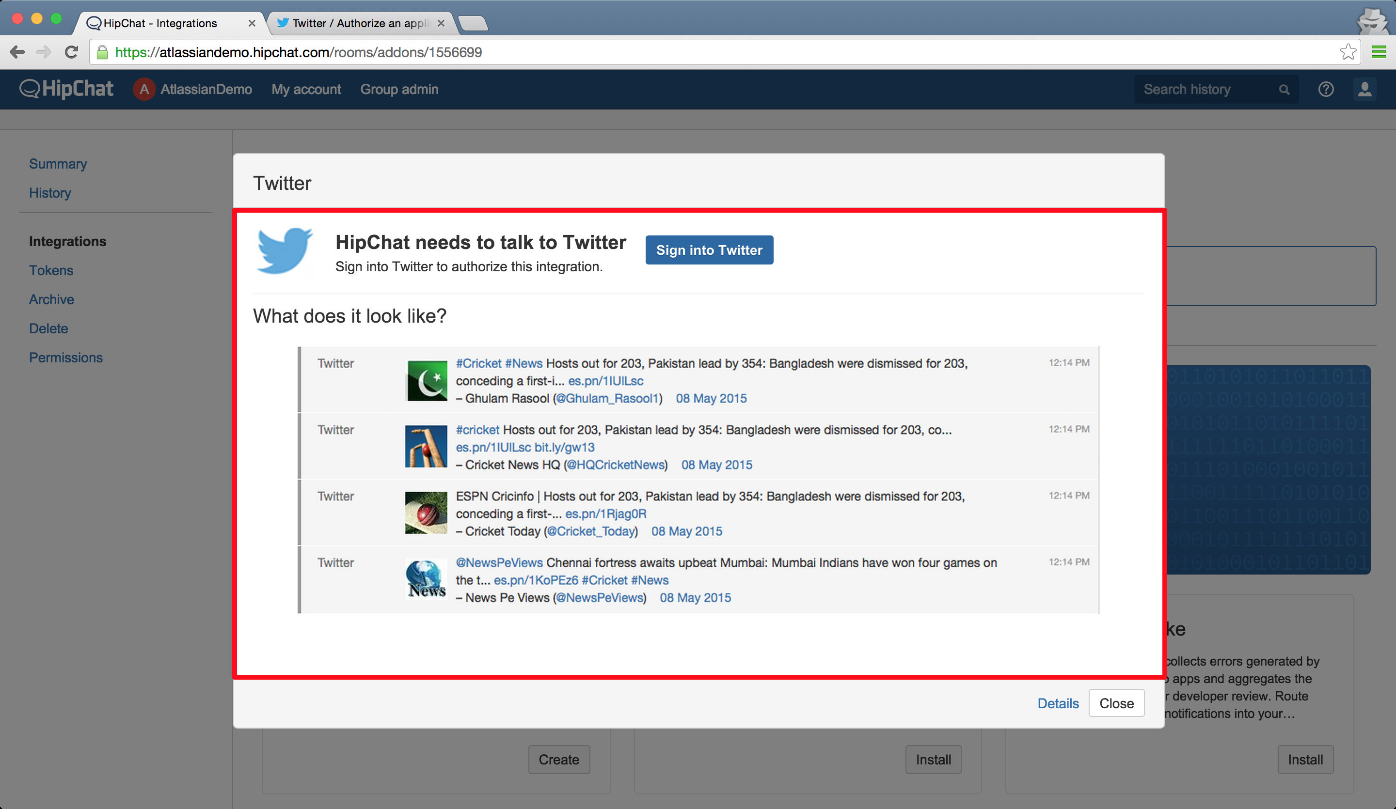This screenshot has height=809, width=1396.
Task: Select Integrations in the sidebar
Action: click(x=67, y=241)
